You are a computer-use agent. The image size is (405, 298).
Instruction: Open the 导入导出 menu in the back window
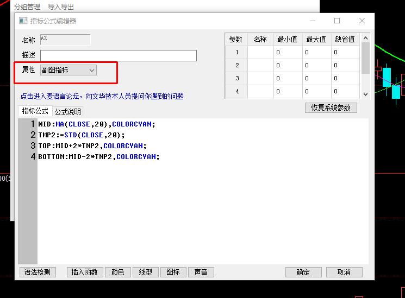click(x=61, y=7)
